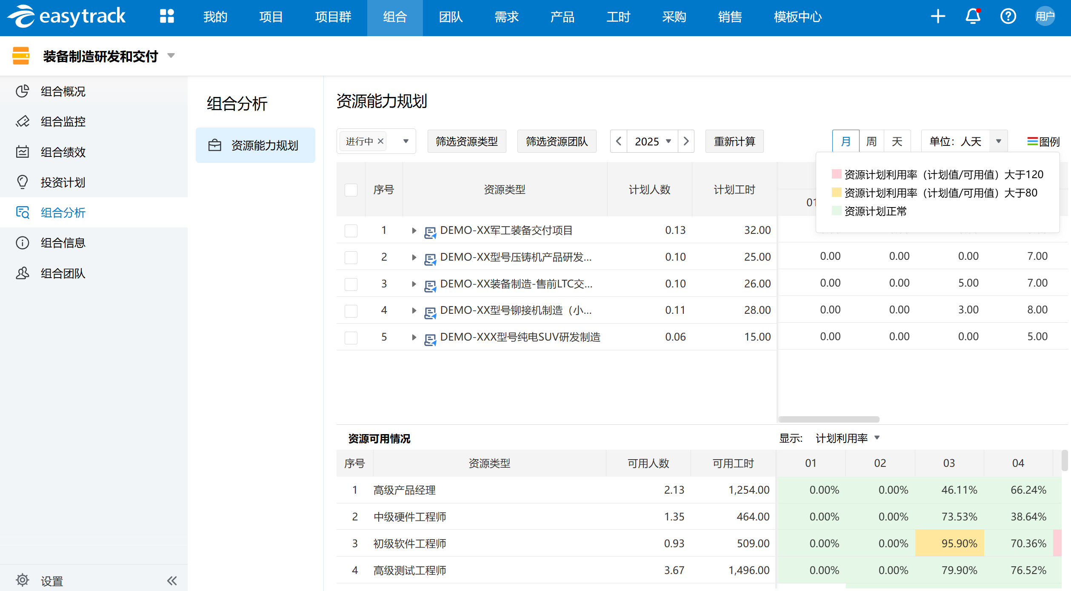
Task: Collapse the sidebar with double chevron
Action: [172, 581]
